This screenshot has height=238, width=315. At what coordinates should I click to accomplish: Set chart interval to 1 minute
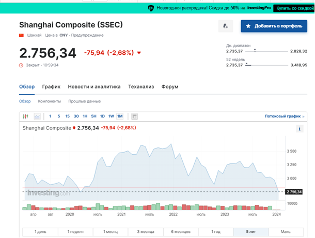point(50,116)
